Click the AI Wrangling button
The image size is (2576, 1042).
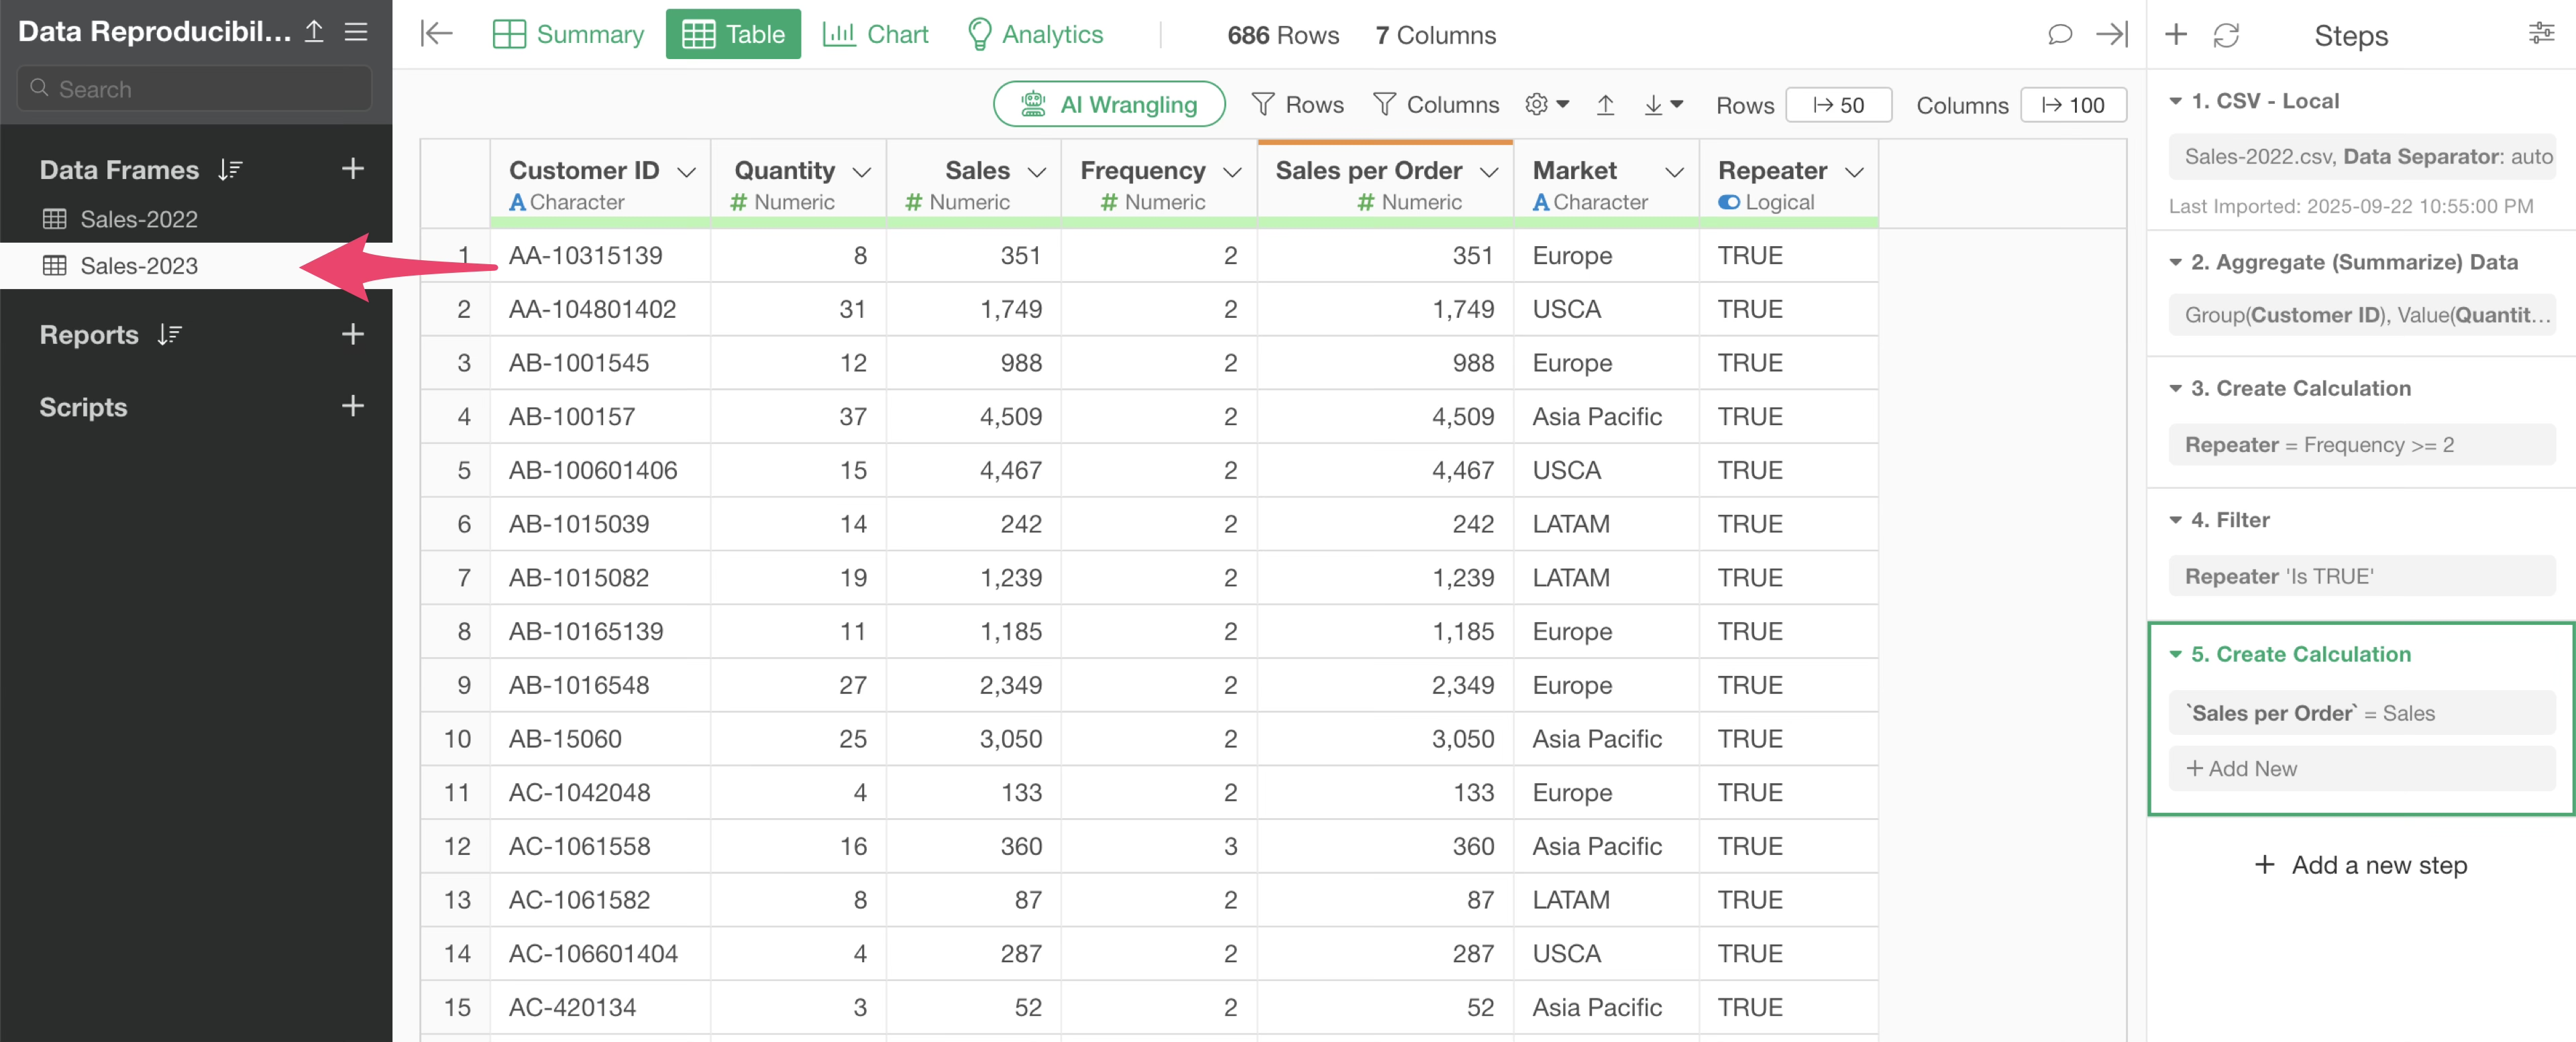1109,105
